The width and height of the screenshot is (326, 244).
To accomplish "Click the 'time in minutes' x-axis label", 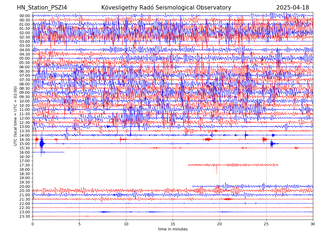I will click(x=173, y=229).
